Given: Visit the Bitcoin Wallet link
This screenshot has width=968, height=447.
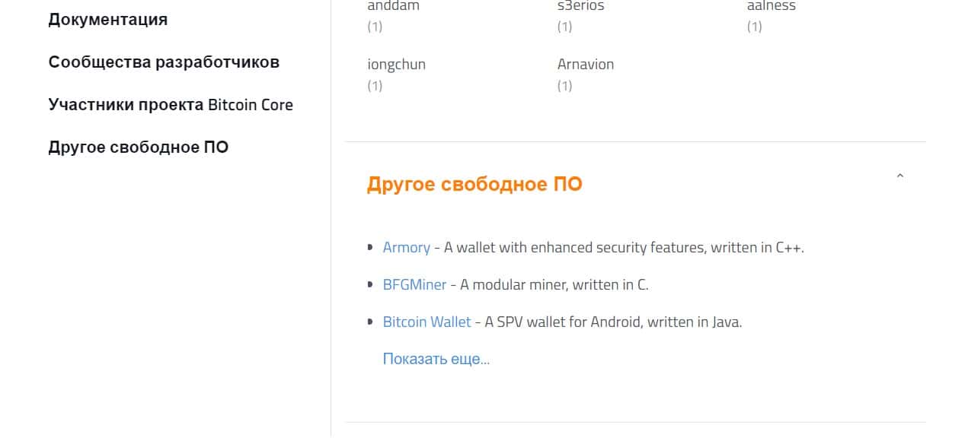Looking at the screenshot, I should (426, 322).
